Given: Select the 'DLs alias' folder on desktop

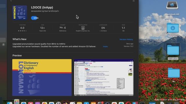Looking at the screenshot, I should (x=173, y=28).
